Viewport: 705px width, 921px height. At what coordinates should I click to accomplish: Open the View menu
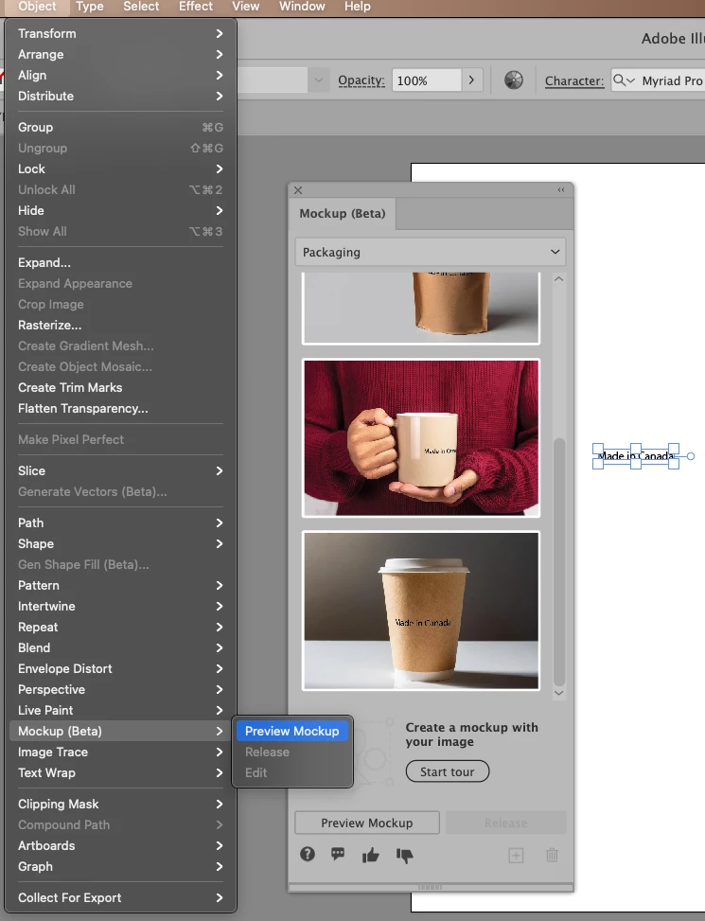245,7
